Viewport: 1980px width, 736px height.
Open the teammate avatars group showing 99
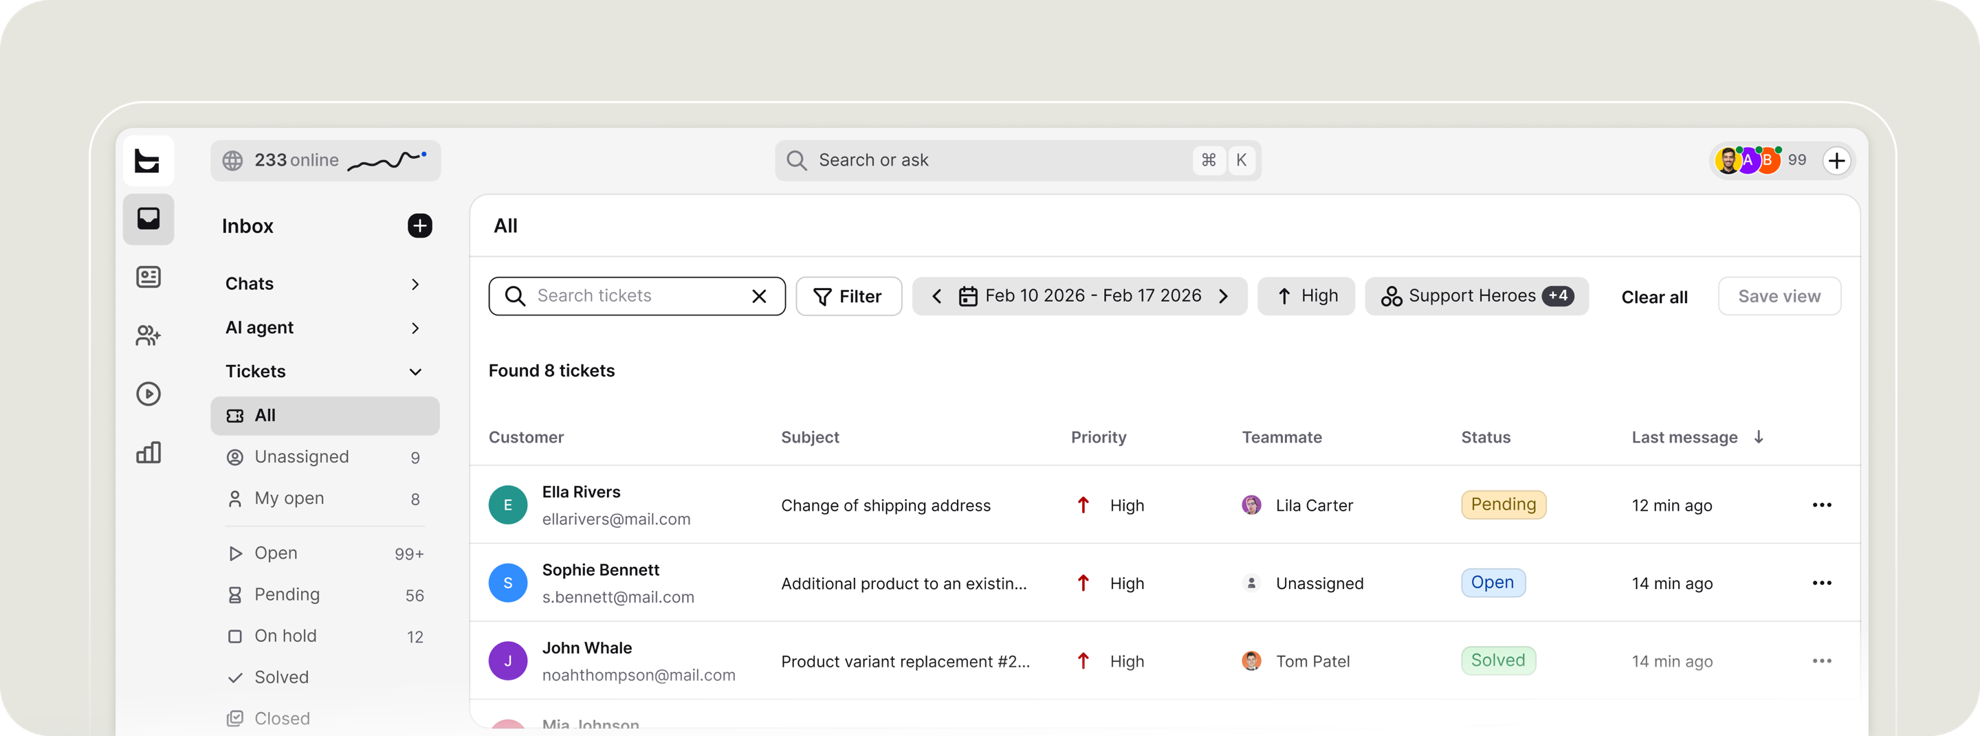(x=1761, y=161)
